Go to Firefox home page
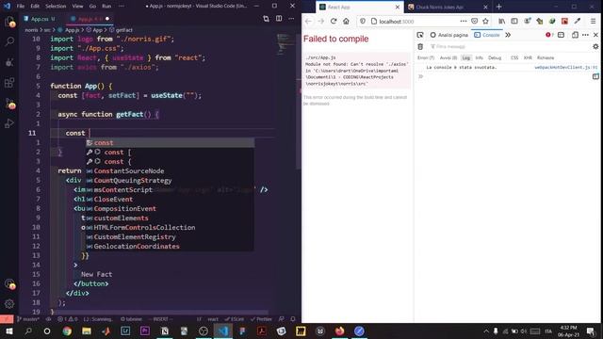 pyautogui.click(x=346, y=22)
